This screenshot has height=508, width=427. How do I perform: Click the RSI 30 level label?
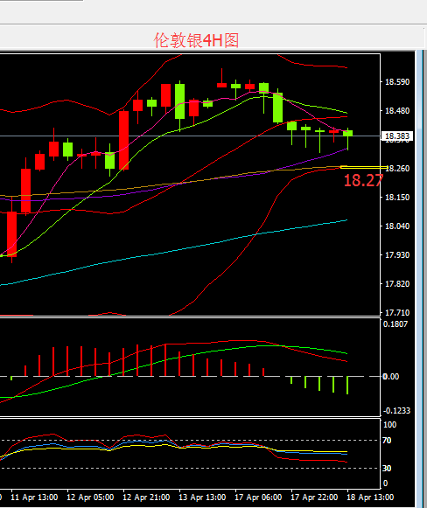387,468
